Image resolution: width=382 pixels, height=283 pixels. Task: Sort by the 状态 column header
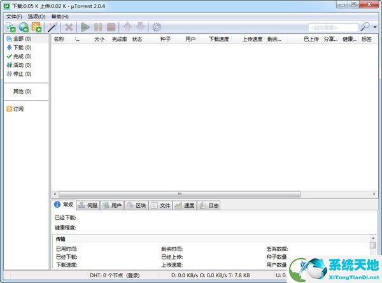[137, 39]
